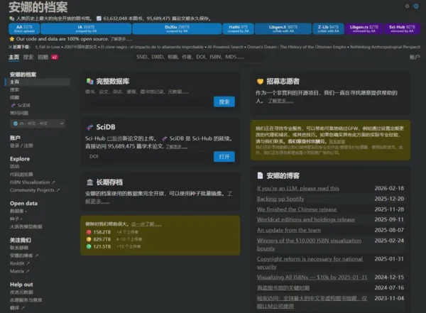Click the 招募志愿者 handshake icon
The width and height of the screenshot is (426, 313).
click(260, 81)
